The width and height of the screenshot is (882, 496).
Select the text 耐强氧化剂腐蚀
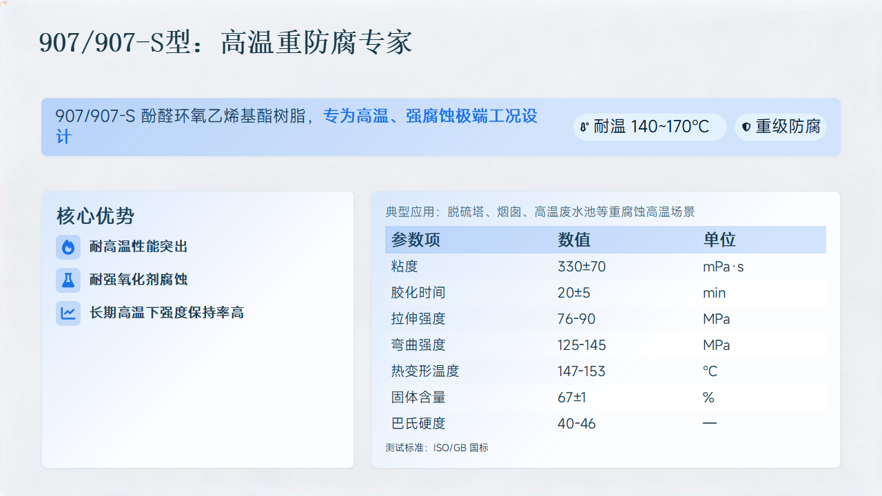(x=139, y=280)
